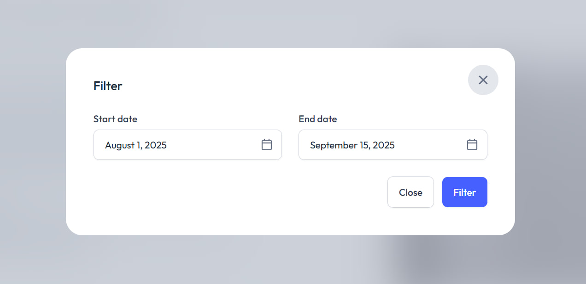Focus the Start date input box
The width and height of the screenshot is (586, 284).
(175, 145)
